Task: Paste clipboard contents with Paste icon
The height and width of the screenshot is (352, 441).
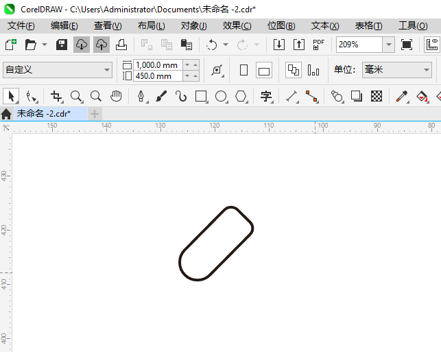Action: [187, 45]
